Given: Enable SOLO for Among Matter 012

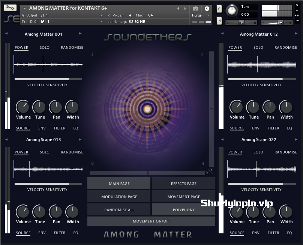Looking at the screenshot, I should [258, 48].
